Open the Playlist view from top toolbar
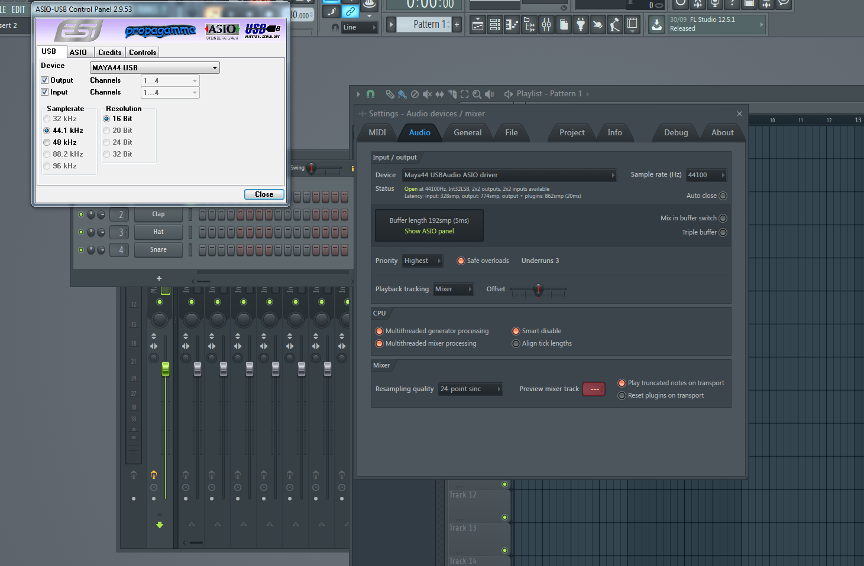Image resolution: width=864 pixels, height=566 pixels. coord(478,25)
